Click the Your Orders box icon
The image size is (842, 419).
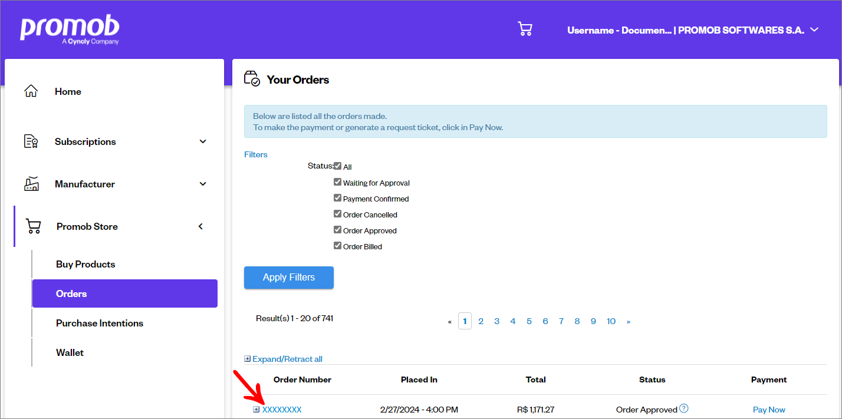coord(252,79)
